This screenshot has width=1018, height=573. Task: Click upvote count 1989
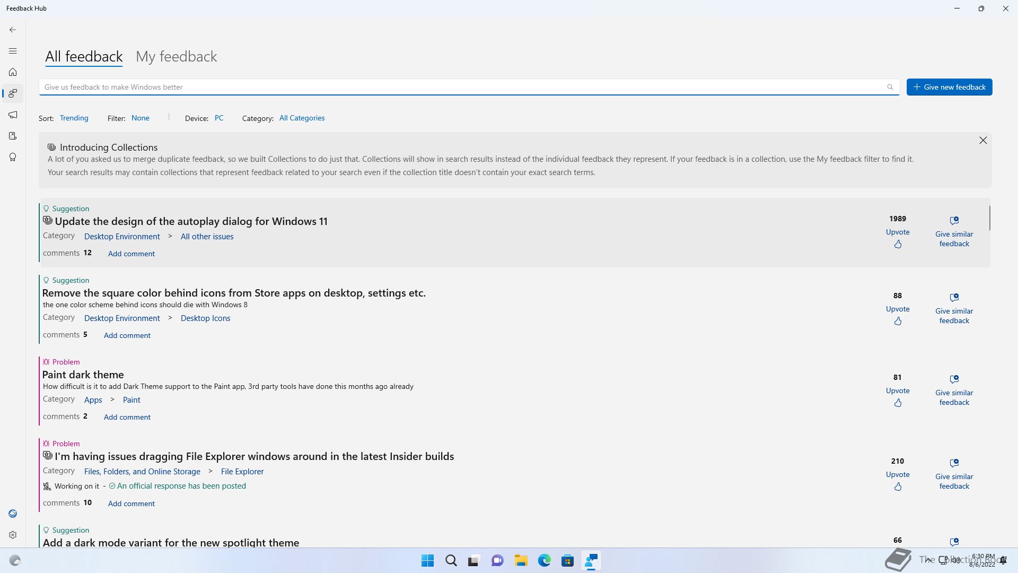[x=898, y=219]
